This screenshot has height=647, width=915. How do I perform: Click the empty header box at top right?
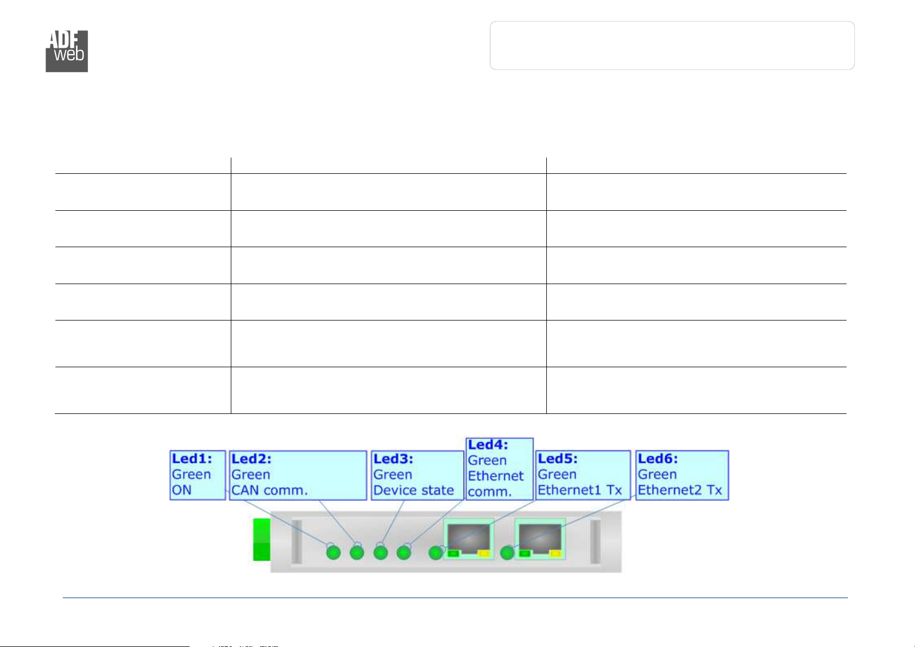[672, 46]
